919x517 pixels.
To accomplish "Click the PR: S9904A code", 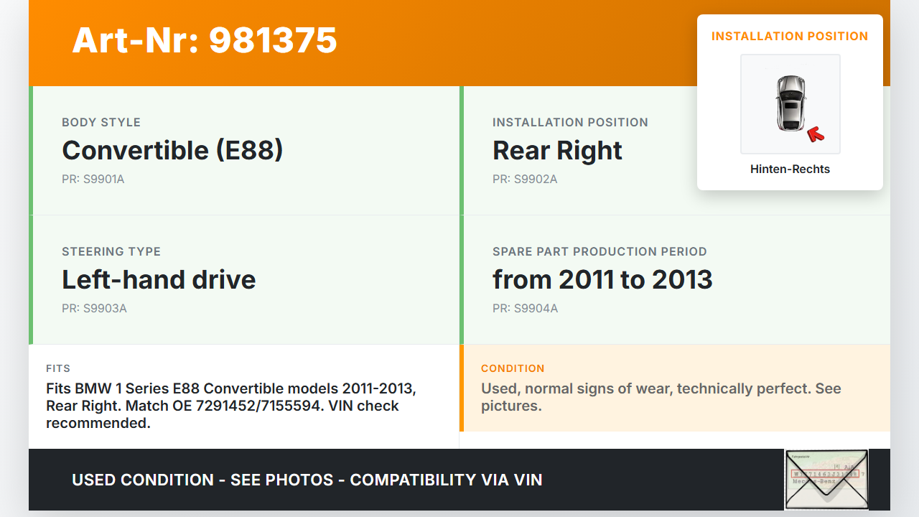I will [525, 309].
